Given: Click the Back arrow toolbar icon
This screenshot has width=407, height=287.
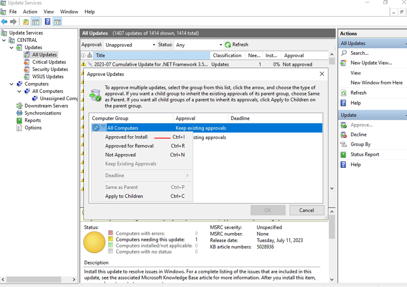Looking at the screenshot, I should coord(4,22).
